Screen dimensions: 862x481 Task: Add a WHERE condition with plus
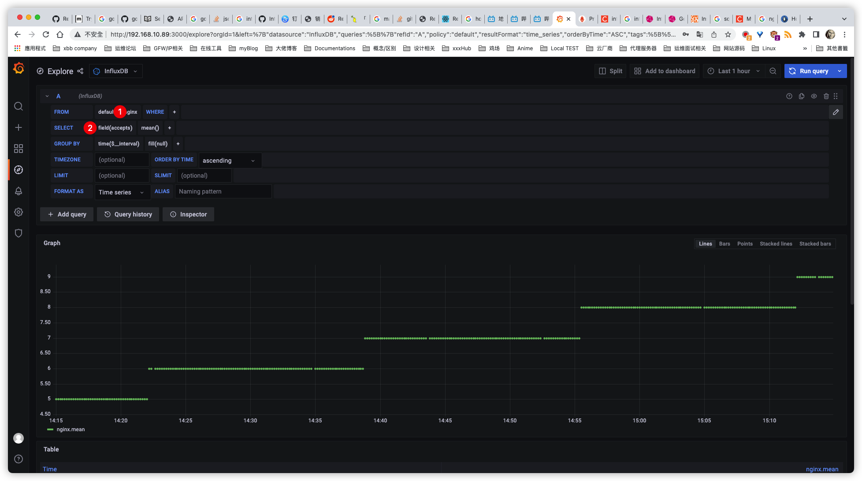click(175, 112)
